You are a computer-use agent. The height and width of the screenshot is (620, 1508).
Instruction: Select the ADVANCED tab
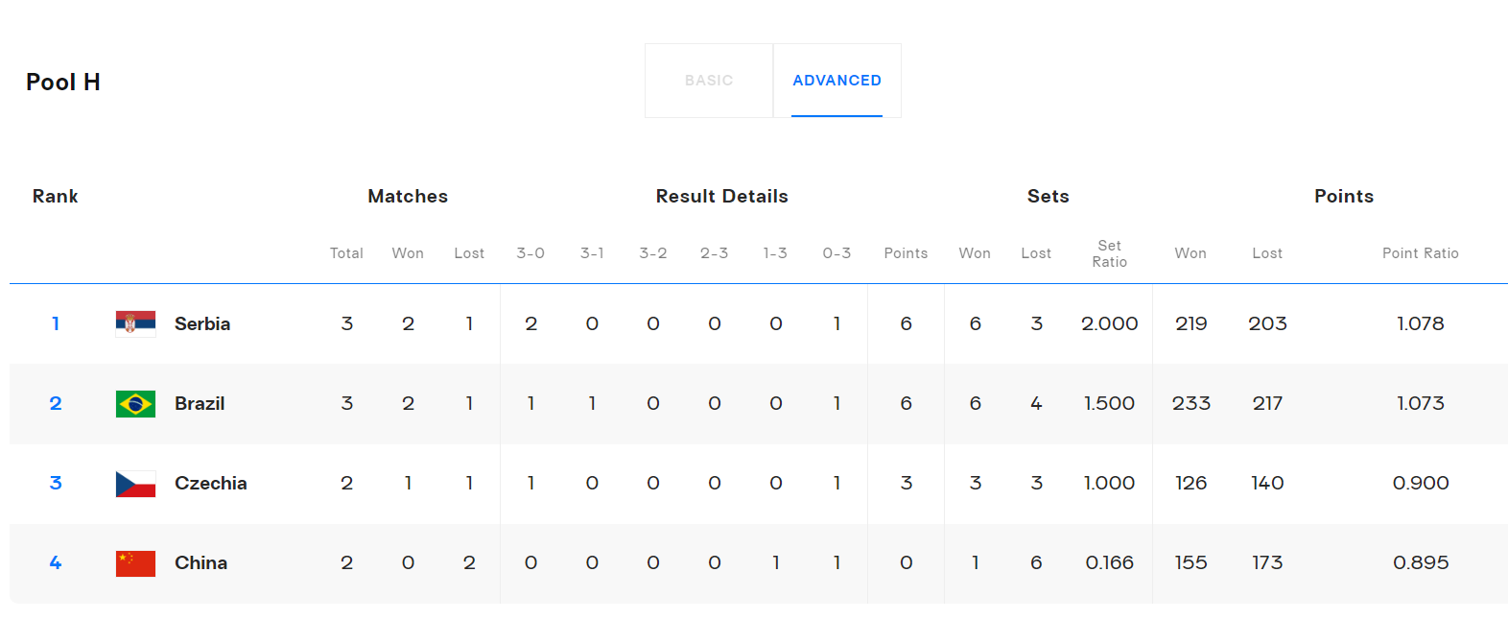(836, 81)
